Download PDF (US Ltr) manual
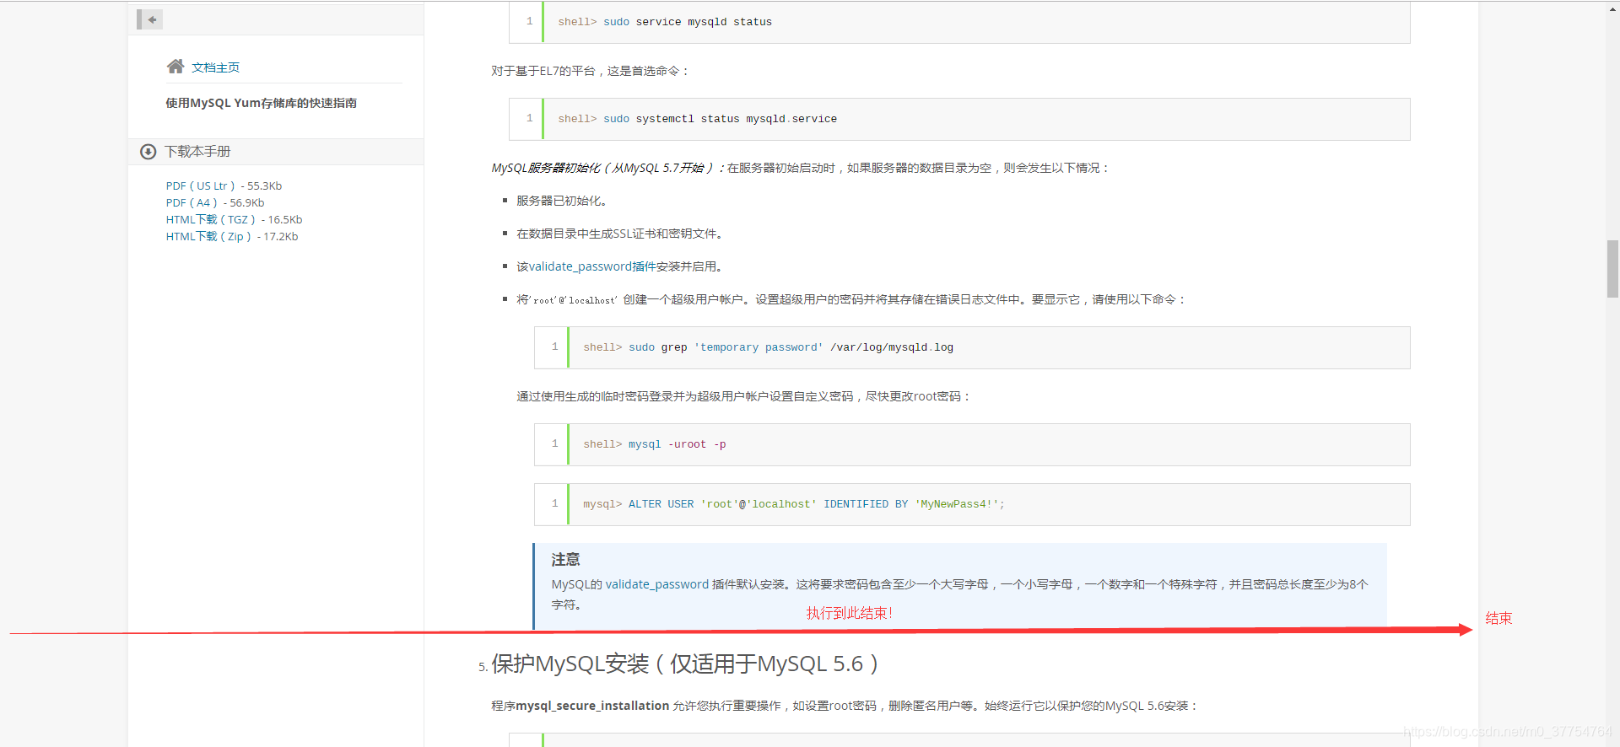The height and width of the screenshot is (747, 1620). (x=200, y=186)
